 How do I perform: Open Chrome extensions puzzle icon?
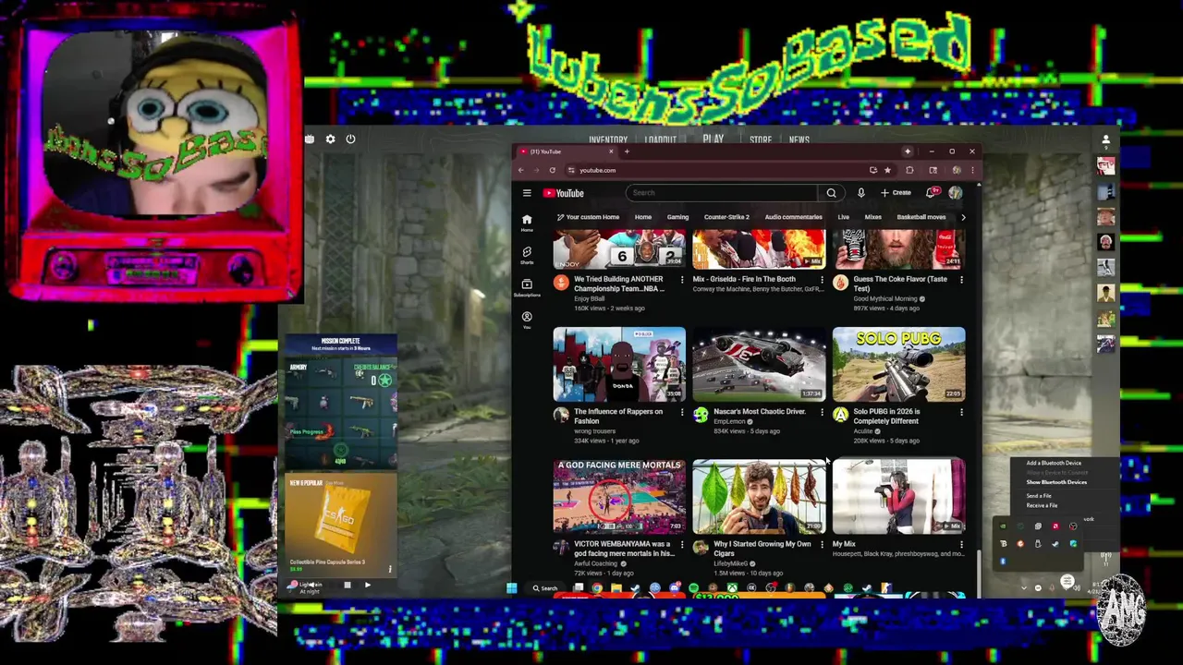[x=909, y=170]
